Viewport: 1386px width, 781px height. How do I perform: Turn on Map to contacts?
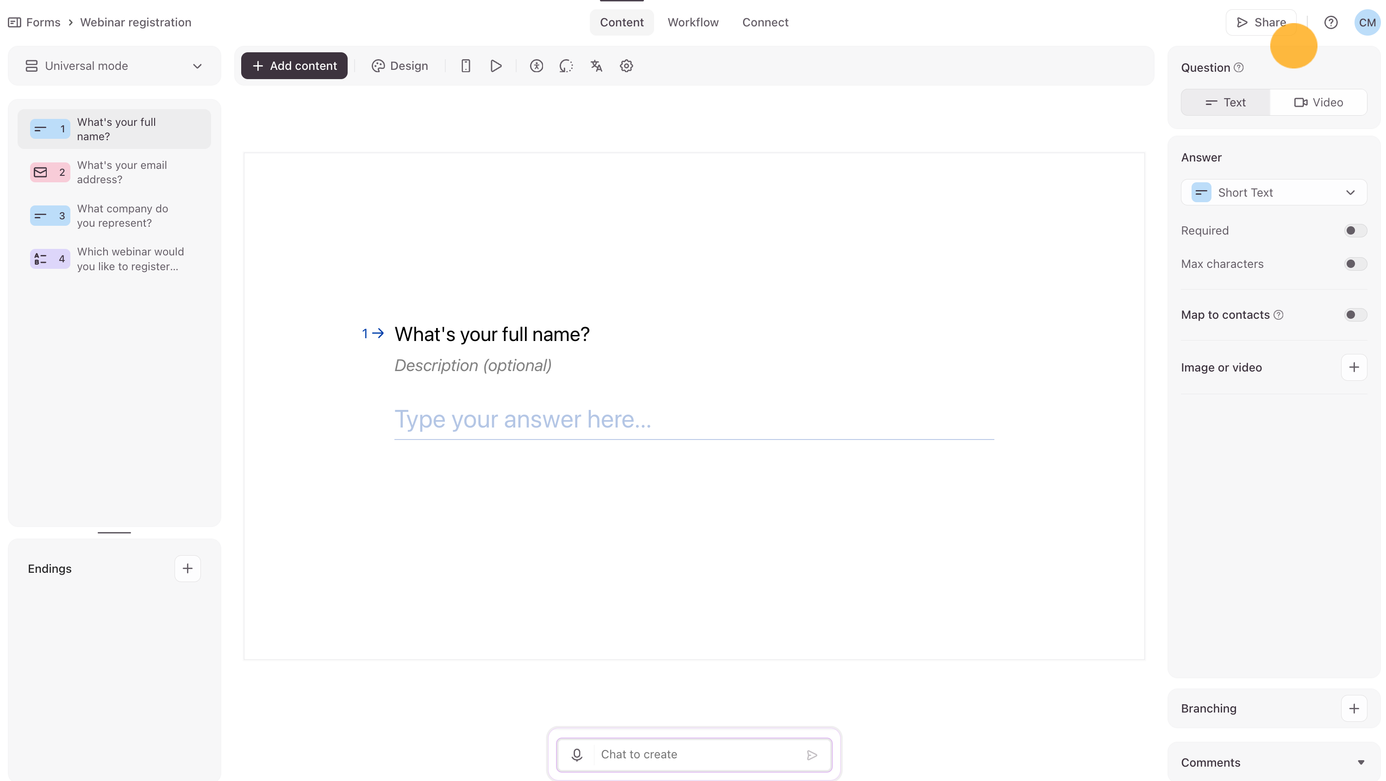[1355, 315]
